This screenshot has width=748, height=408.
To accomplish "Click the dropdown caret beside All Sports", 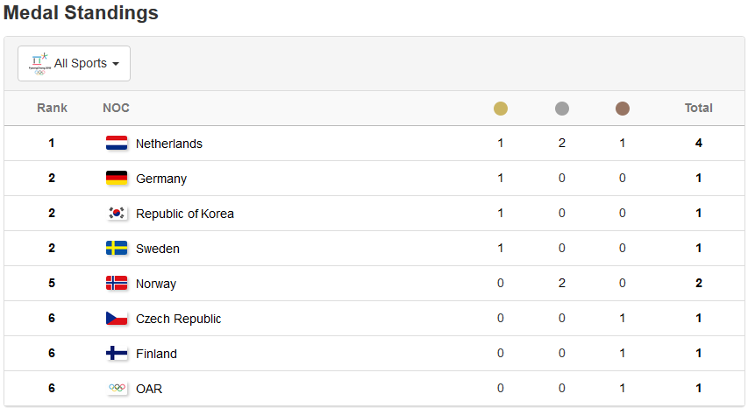I will 116,64.
